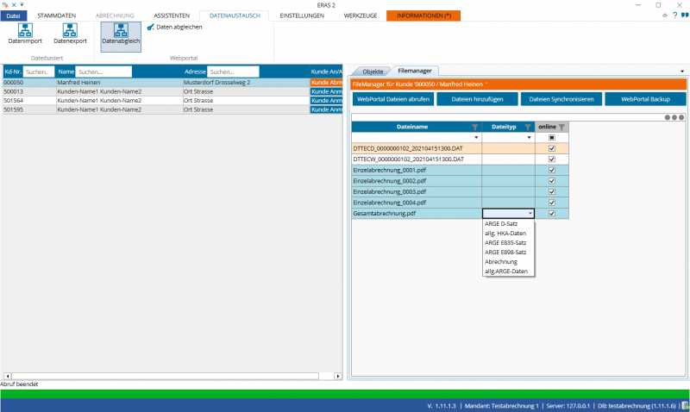Switch to the STAMMDATEN ribbon tab
The width and height of the screenshot is (690, 412).
56,16
